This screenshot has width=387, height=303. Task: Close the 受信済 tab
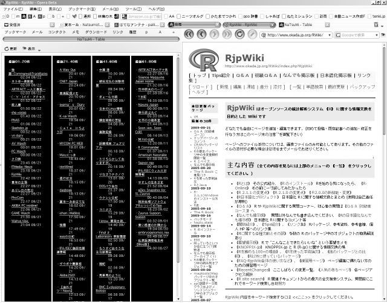(52, 25)
